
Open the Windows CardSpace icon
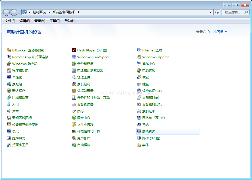(74, 57)
